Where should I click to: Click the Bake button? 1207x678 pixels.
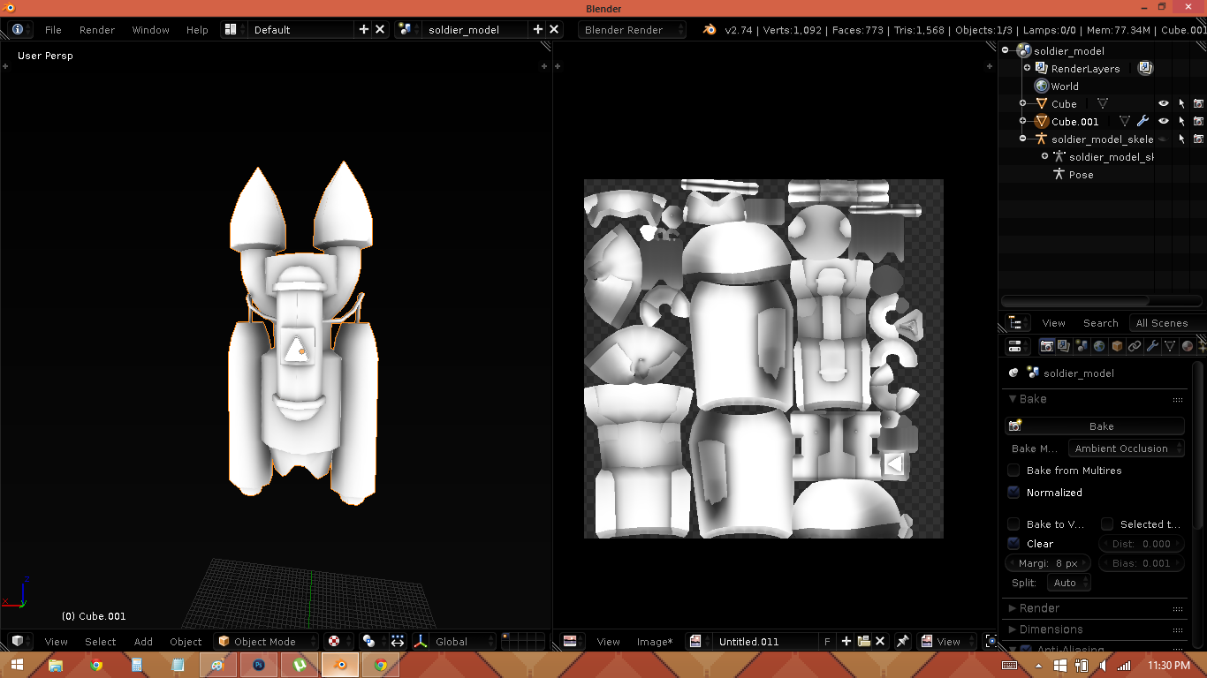[x=1096, y=426]
